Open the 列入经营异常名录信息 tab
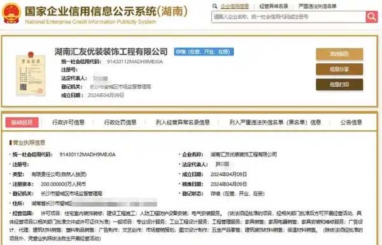Viewport: 382px width, 245px height. click(183, 122)
